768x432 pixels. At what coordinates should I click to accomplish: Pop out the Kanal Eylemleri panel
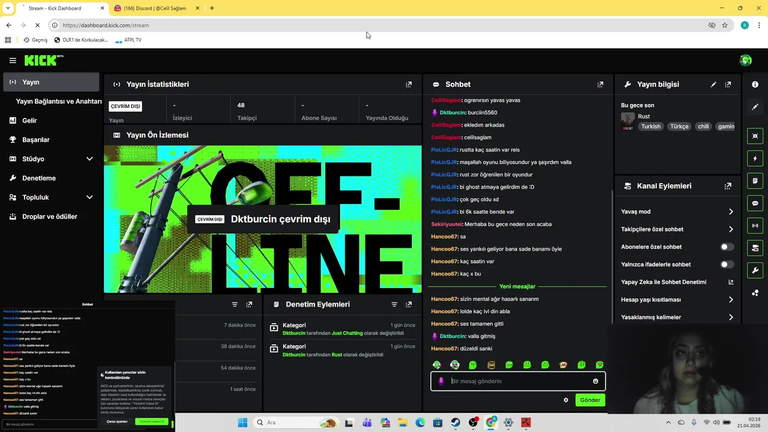pyautogui.click(x=728, y=186)
